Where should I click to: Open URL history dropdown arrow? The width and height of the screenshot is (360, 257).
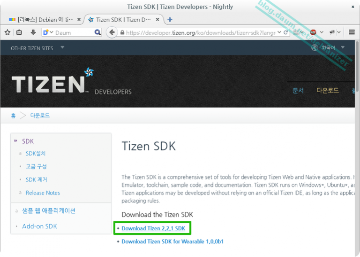[x=279, y=32]
